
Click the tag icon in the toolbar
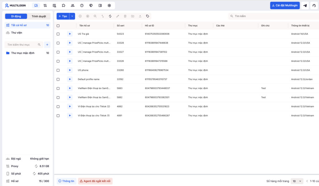148,16
